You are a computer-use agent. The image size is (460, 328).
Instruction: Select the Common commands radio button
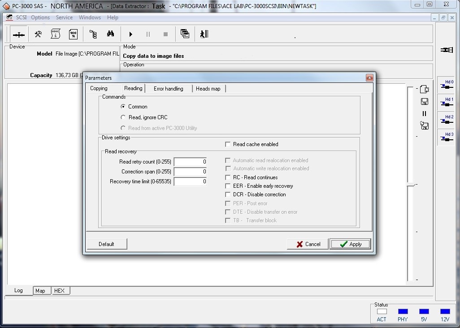point(123,106)
